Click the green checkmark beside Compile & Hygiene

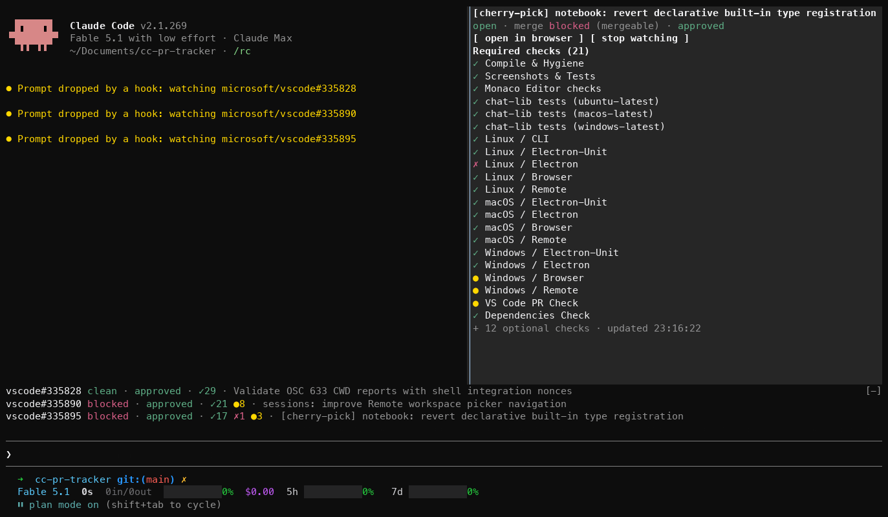point(475,63)
